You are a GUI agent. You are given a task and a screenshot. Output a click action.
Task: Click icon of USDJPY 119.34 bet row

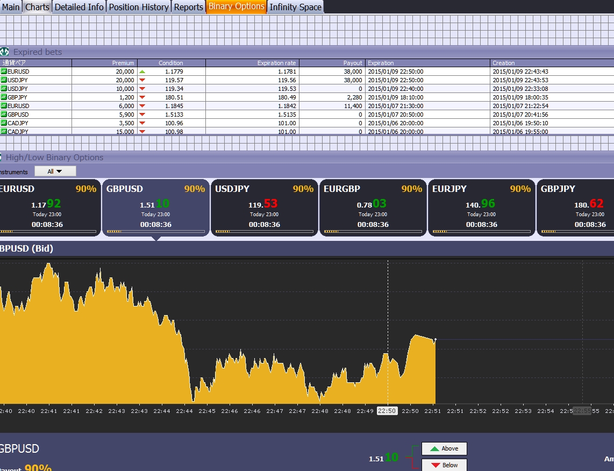4,89
